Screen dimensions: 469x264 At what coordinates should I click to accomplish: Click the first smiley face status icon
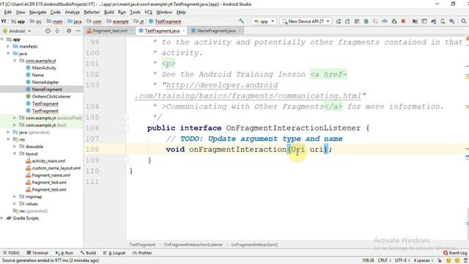coord(448,260)
